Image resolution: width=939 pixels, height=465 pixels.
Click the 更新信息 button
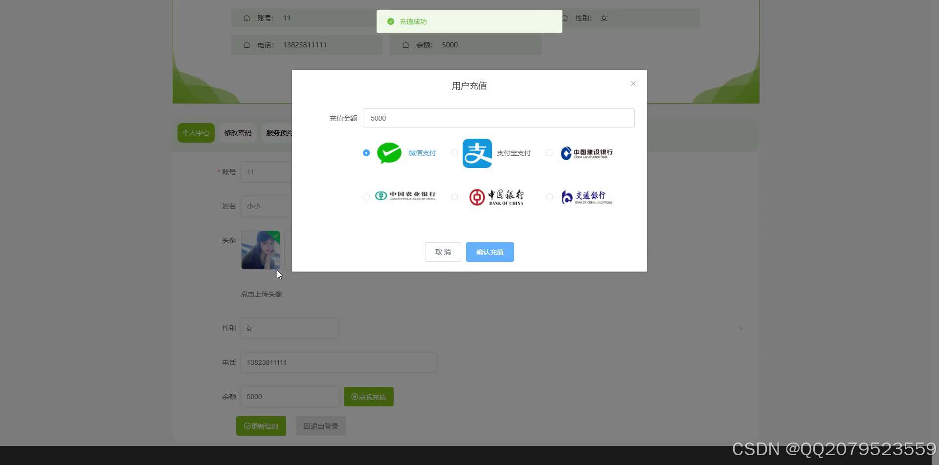(x=261, y=426)
